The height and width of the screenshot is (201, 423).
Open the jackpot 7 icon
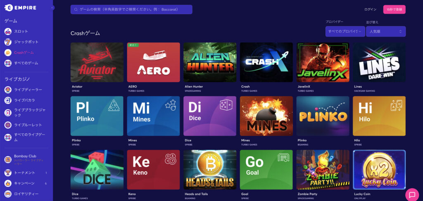point(8,42)
